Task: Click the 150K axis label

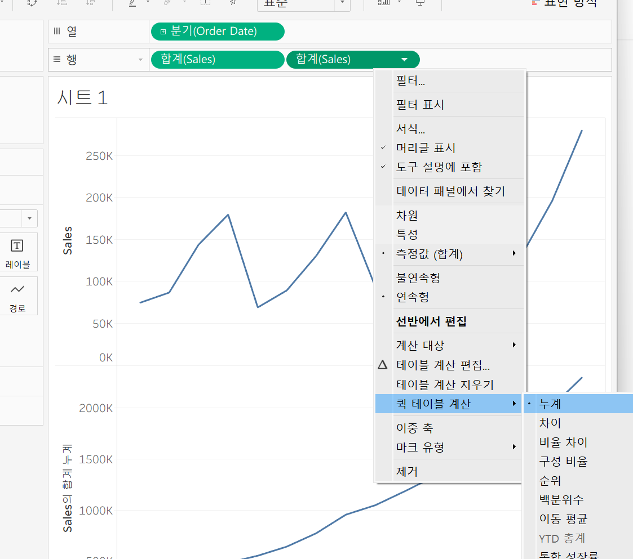Action: click(99, 240)
